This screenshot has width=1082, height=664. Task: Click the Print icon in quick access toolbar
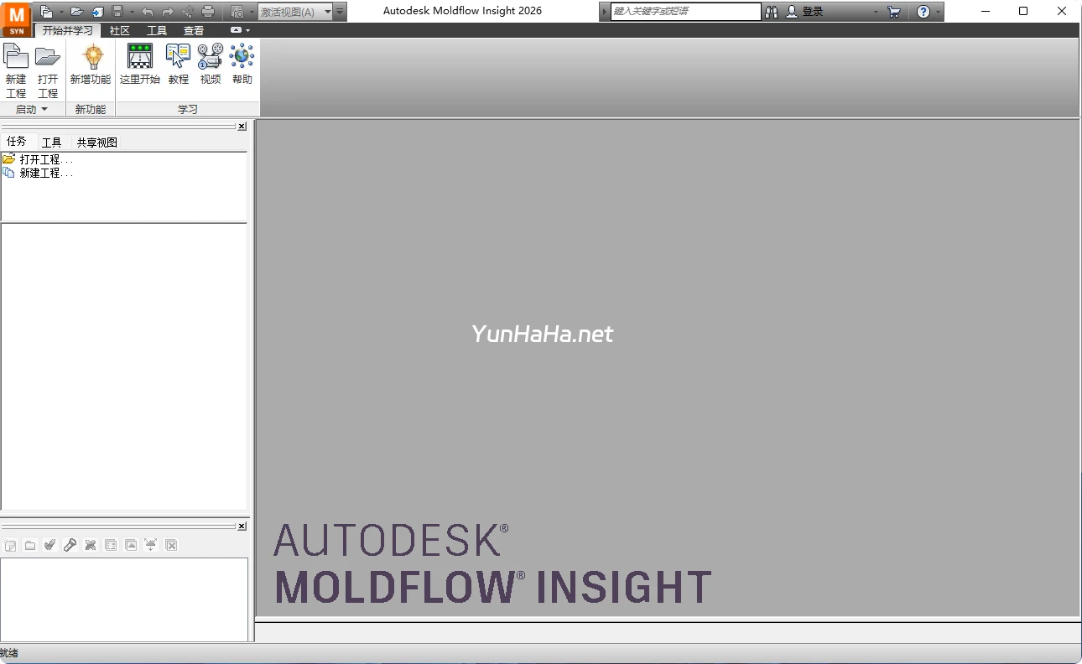(x=208, y=12)
